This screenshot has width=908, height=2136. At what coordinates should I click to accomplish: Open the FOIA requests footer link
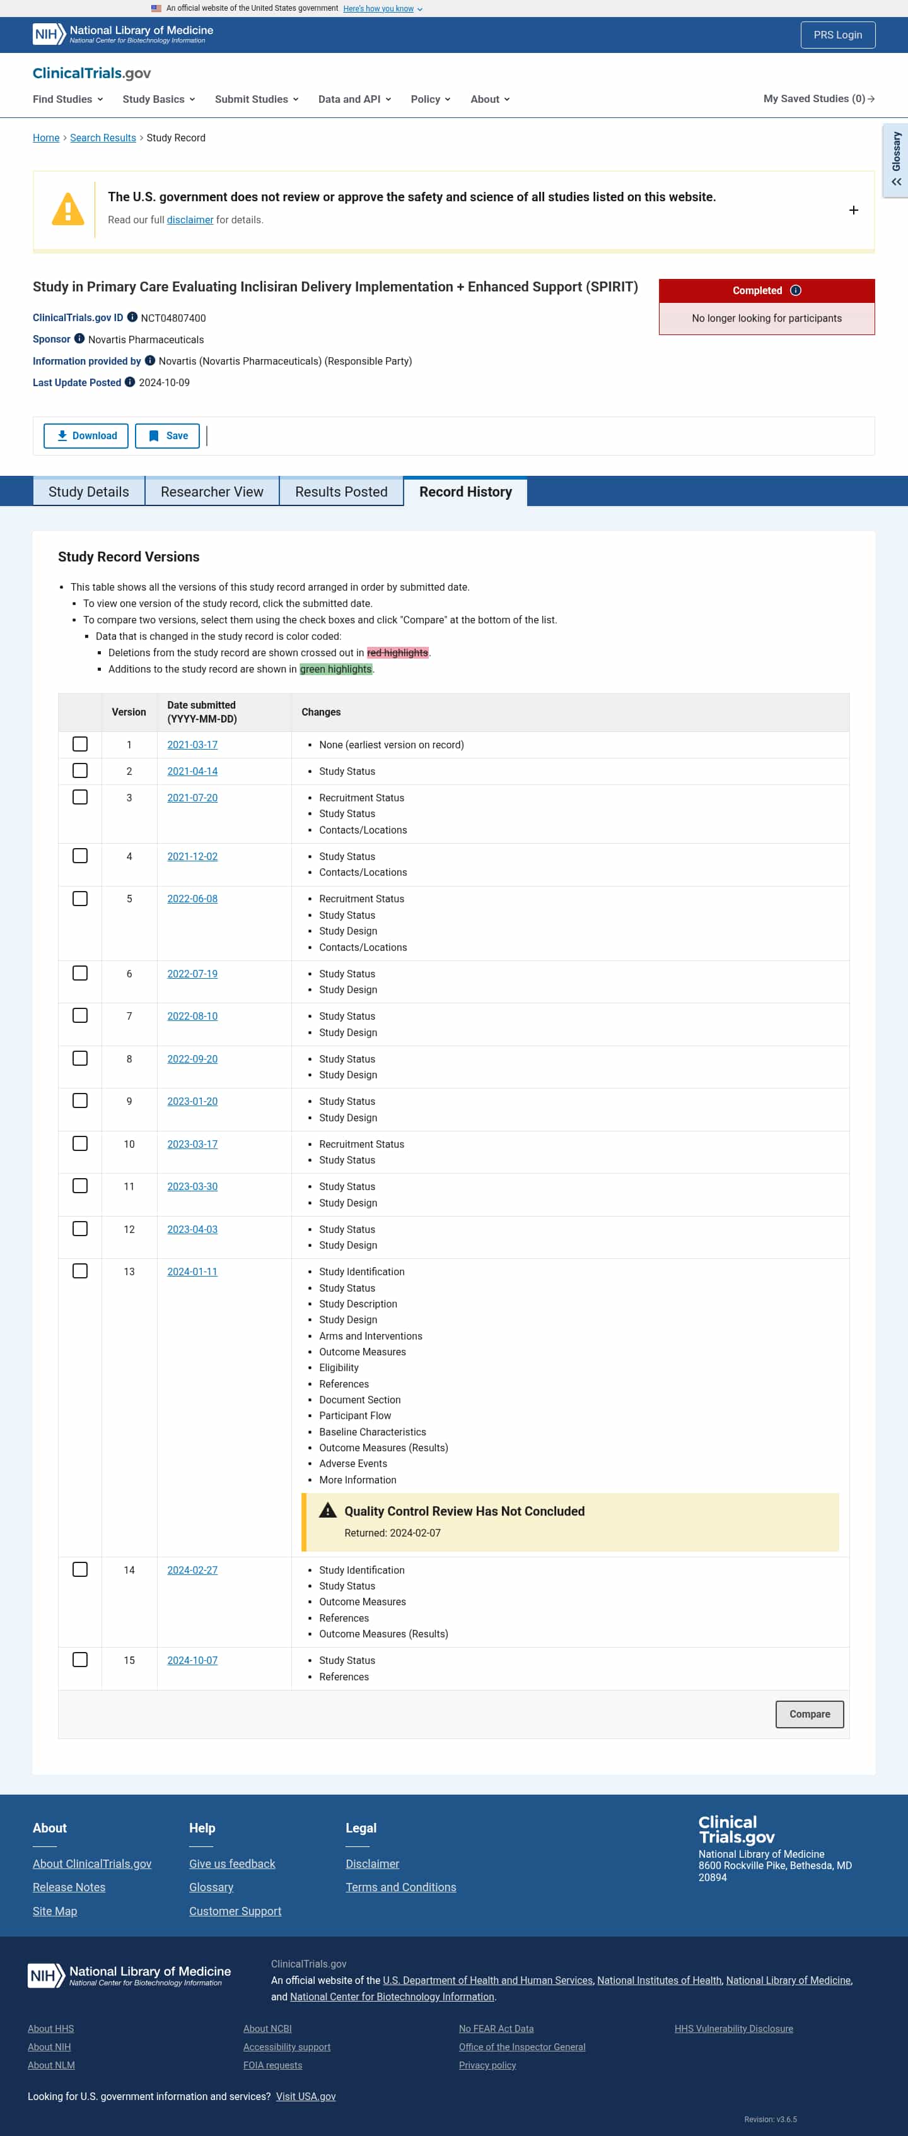272,2065
